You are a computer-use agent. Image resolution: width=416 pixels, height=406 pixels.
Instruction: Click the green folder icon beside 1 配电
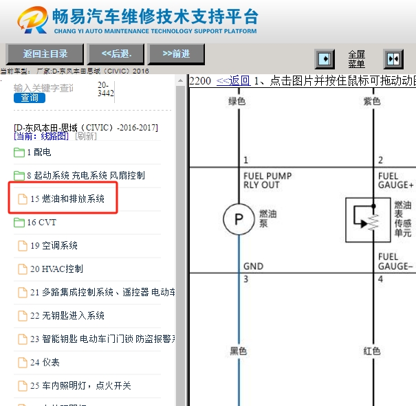tap(19, 153)
